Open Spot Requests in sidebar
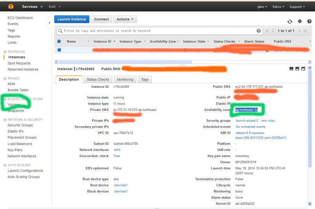 (x=19, y=63)
